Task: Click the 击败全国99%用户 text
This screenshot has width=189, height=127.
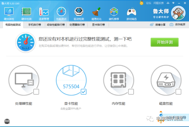Action: 71,109
